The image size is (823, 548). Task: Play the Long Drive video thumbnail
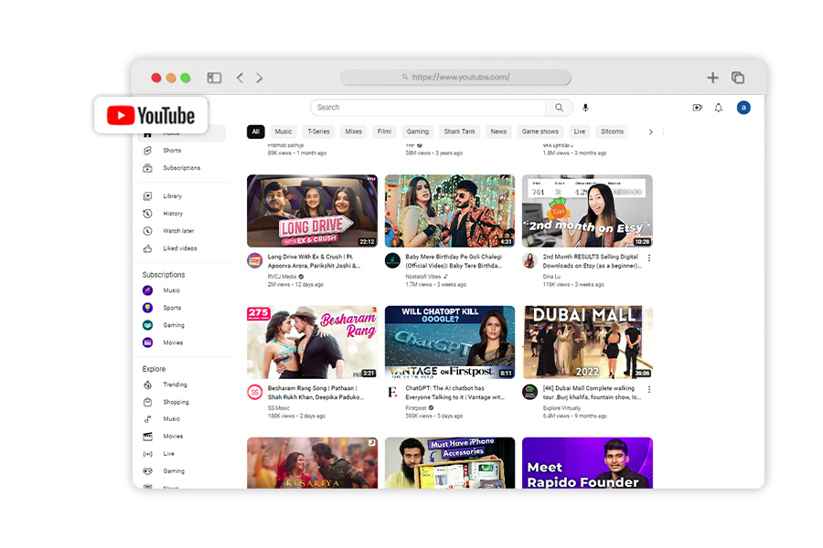313,211
